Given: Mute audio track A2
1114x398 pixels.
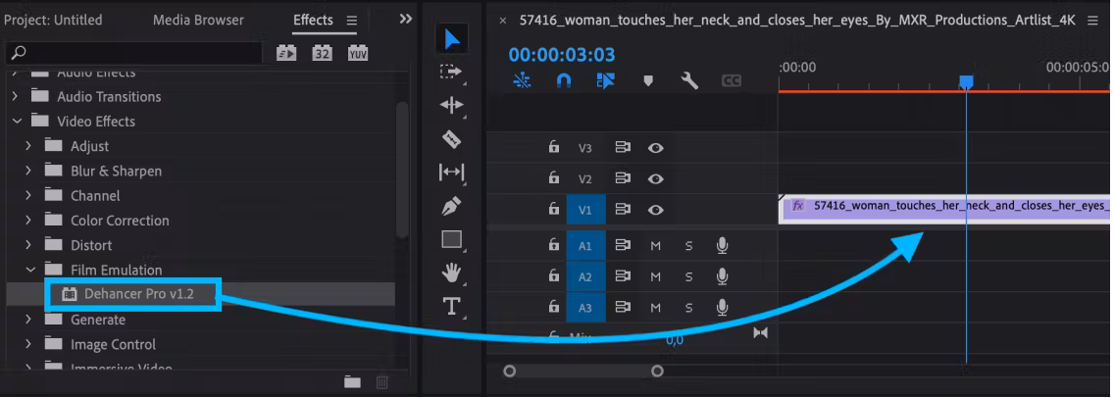Looking at the screenshot, I should click(656, 276).
